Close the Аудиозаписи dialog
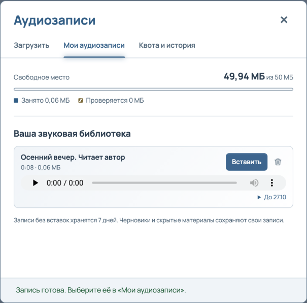Image resolution: width=307 pixels, height=303 pixels. point(284,20)
